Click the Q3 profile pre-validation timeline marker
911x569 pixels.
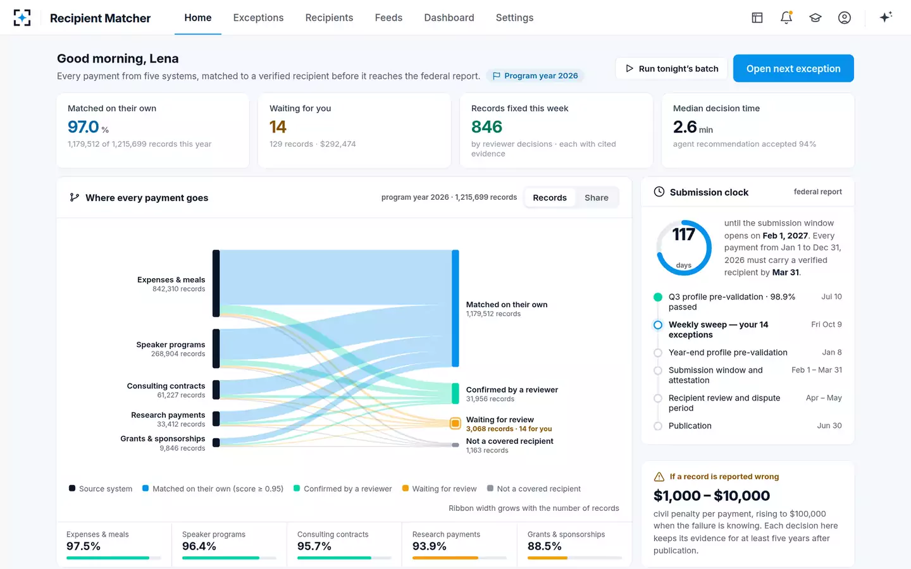coord(658,297)
